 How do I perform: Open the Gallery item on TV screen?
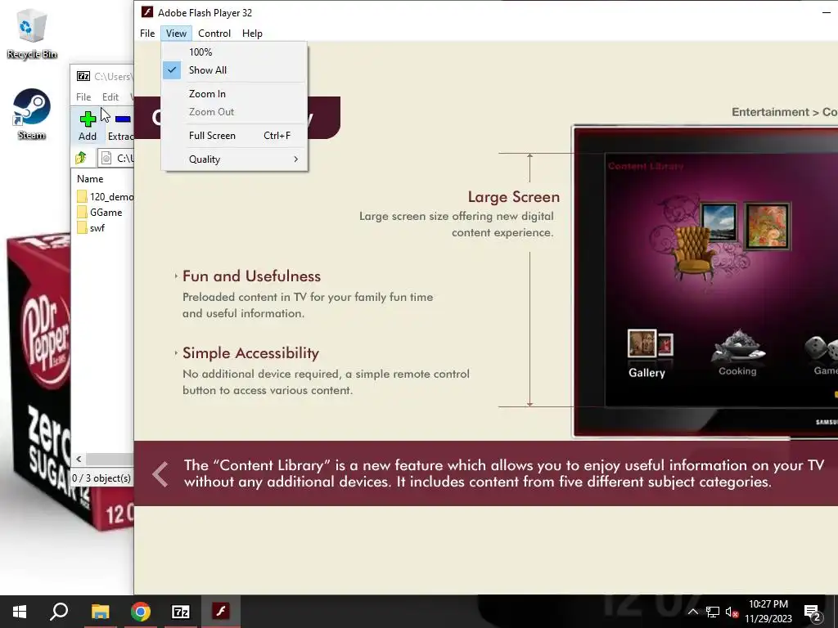tap(649, 355)
